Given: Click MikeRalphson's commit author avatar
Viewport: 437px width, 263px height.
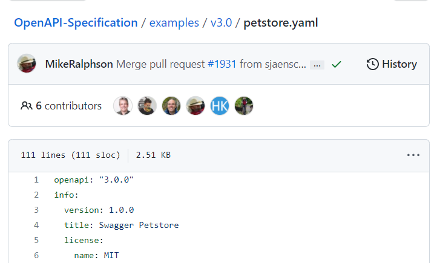Looking at the screenshot, I should coord(27,64).
